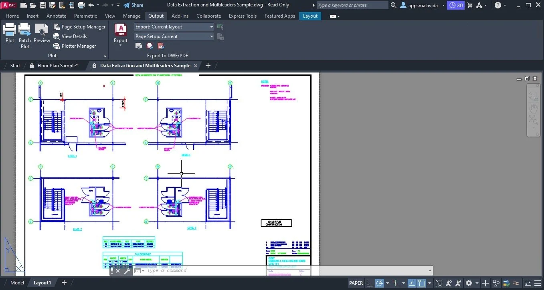This screenshot has height=290, width=544.
Task: Open the Customize Quick Access Toolbar dropdown
Action: click(118, 5)
